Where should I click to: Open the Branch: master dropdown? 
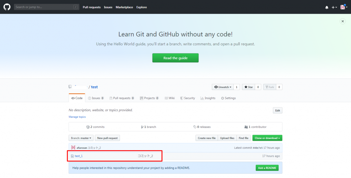click(81, 138)
